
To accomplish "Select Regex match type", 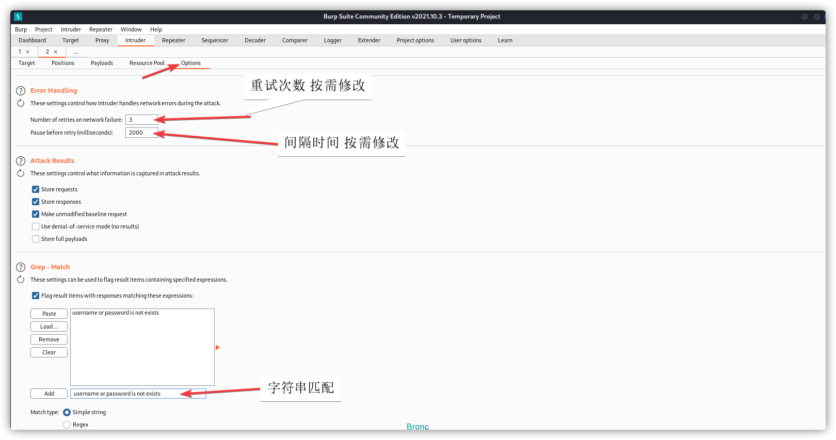I will tap(67, 425).
